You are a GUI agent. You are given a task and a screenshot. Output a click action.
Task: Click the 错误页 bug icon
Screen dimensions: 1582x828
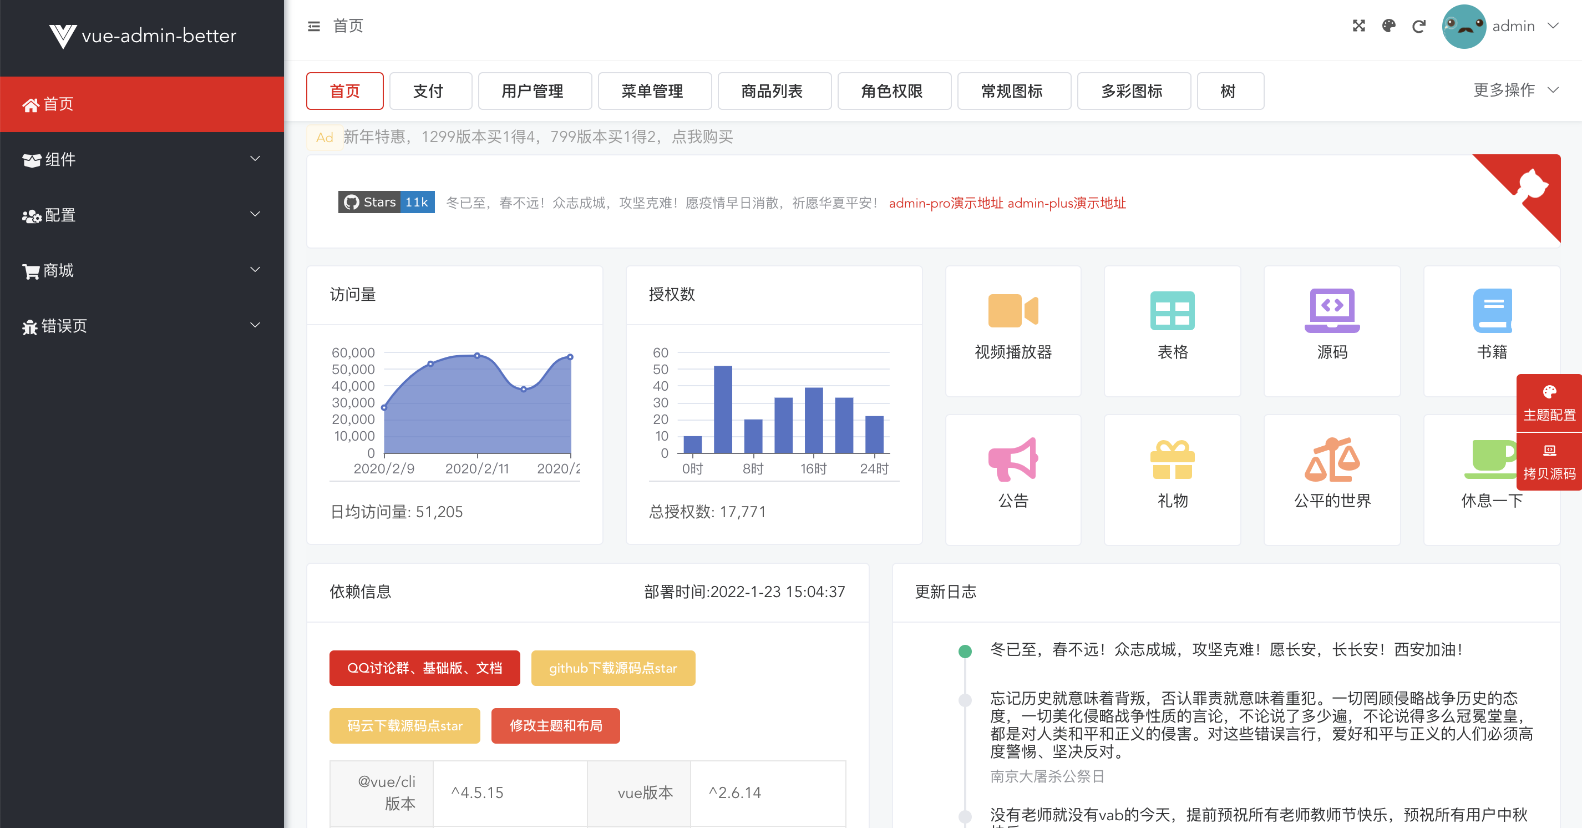tap(29, 327)
